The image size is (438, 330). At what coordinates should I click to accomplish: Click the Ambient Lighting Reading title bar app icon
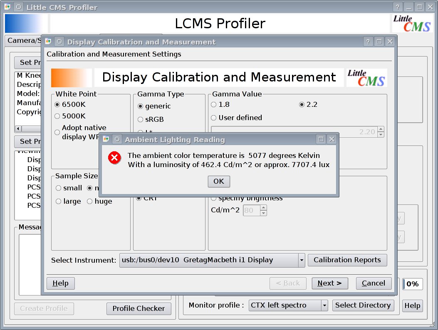[106, 139]
